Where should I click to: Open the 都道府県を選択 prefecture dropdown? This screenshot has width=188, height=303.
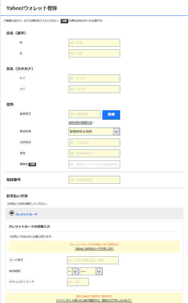(x=94, y=131)
